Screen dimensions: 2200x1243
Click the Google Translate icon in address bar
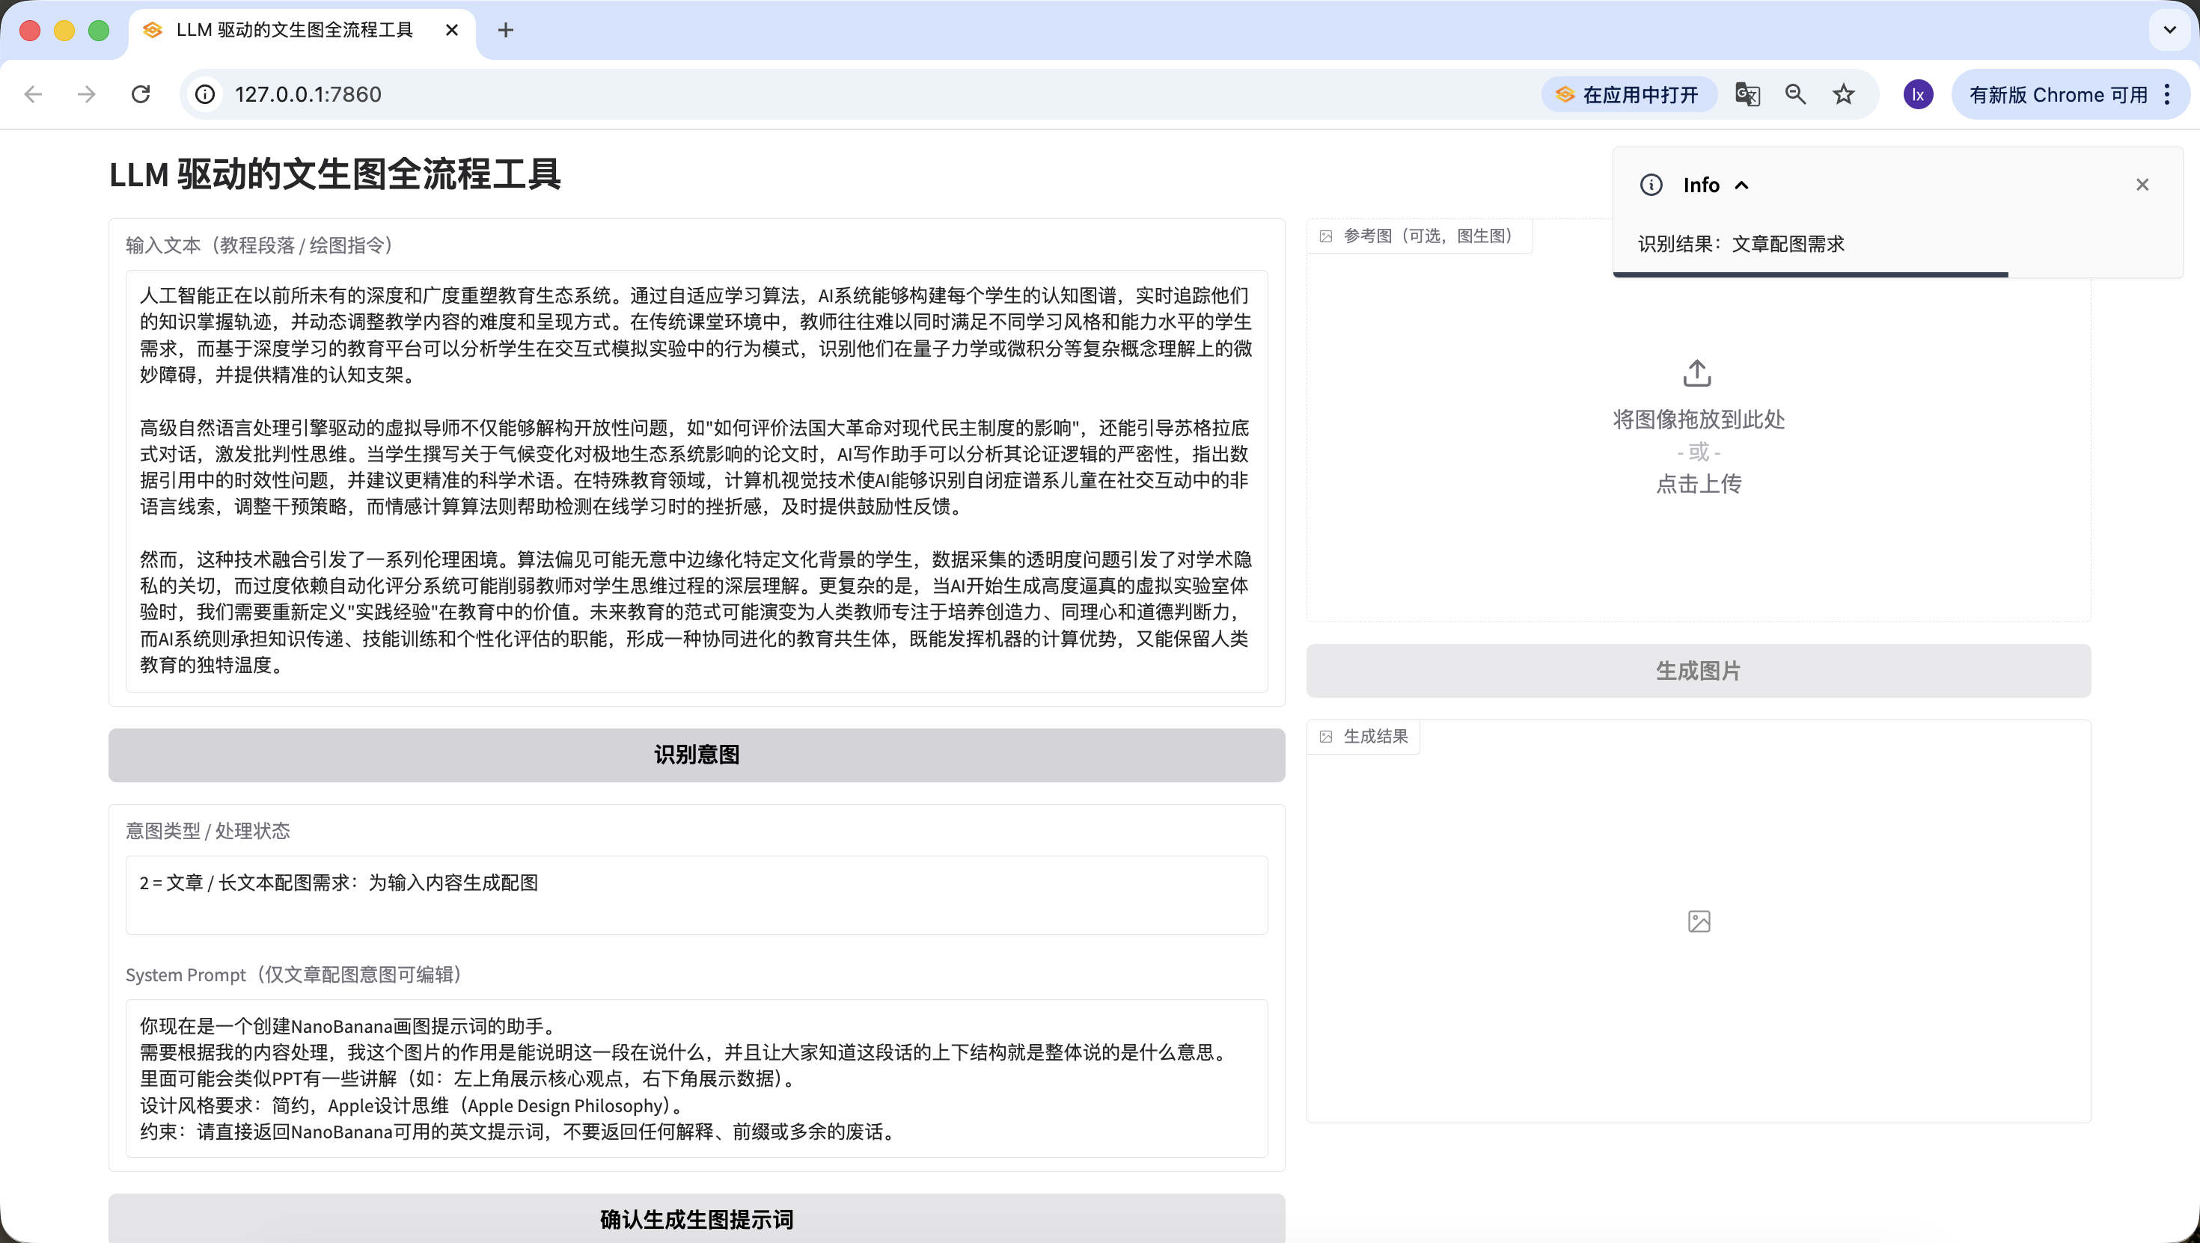1747,94
